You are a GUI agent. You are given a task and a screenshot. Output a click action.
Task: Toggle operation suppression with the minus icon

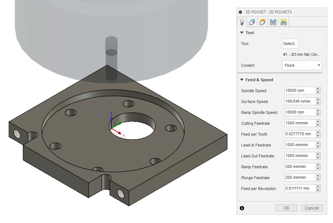coord(240,12)
